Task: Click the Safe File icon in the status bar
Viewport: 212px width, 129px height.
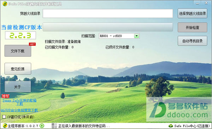Action: 5,126
